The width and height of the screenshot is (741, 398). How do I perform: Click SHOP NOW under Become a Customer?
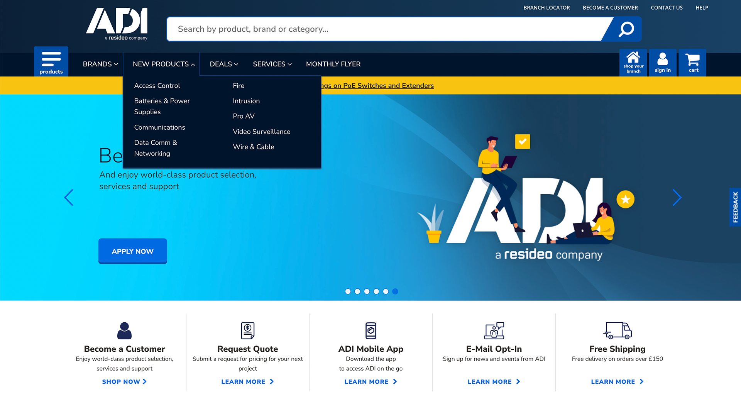pos(124,382)
